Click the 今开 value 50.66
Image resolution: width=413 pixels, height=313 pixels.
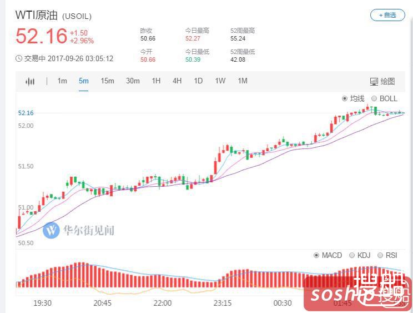coord(148,59)
